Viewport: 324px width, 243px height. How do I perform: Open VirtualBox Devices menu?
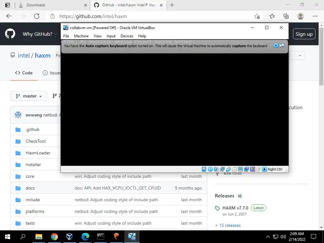(127, 36)
